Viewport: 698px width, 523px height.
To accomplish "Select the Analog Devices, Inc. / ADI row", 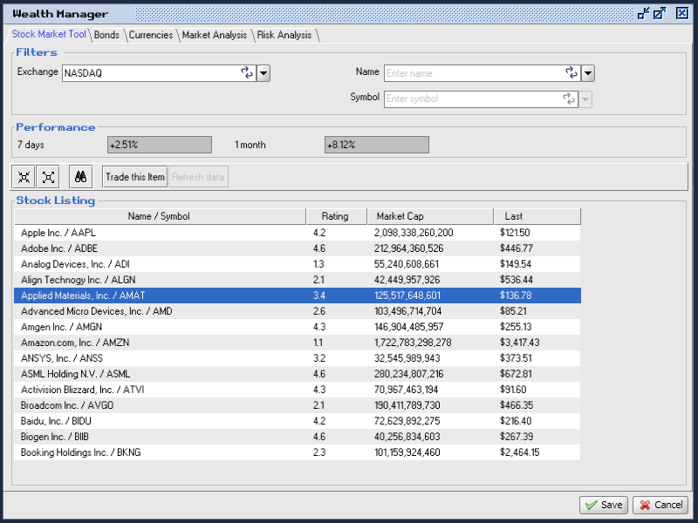I will (x=298, y=264).
